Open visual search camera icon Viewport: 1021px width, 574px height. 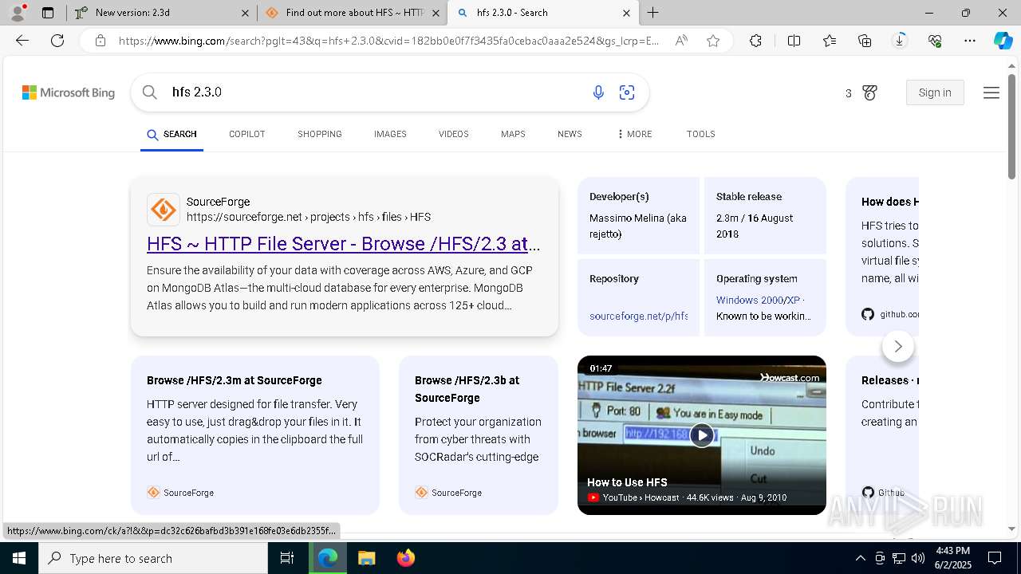tap(627, 92)
